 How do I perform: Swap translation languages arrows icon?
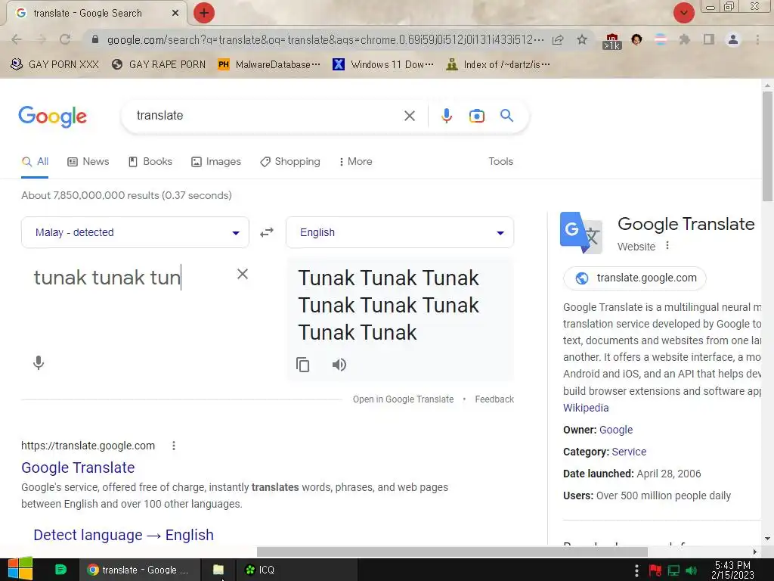click(267, 232)
